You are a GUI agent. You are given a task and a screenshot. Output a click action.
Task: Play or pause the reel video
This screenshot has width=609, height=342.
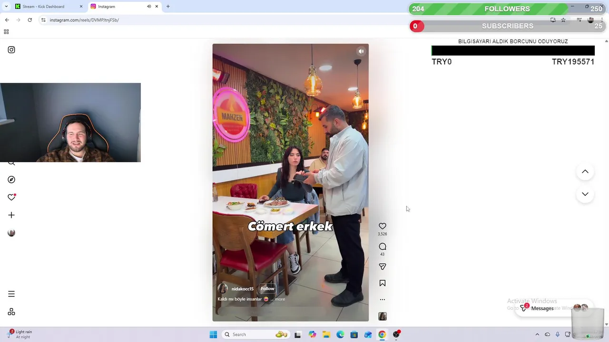pos(290,182)
